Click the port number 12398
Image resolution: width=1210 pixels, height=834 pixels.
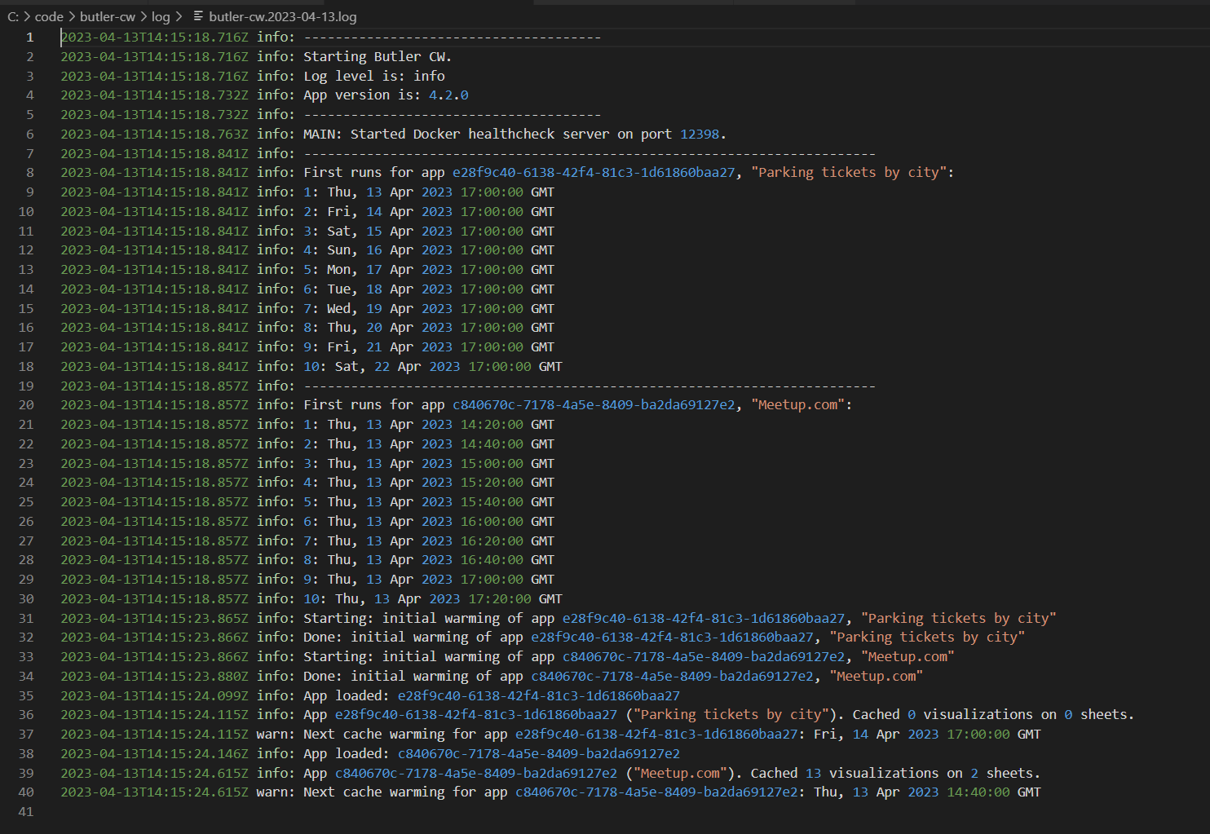tap(700, 134)
